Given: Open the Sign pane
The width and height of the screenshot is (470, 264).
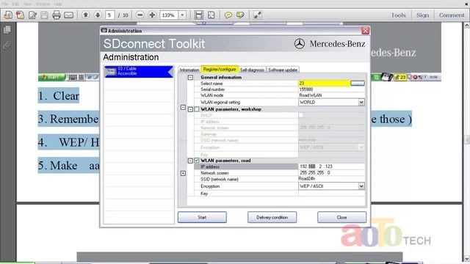Looking at the screenshot, I should click(x=422, y=15).
